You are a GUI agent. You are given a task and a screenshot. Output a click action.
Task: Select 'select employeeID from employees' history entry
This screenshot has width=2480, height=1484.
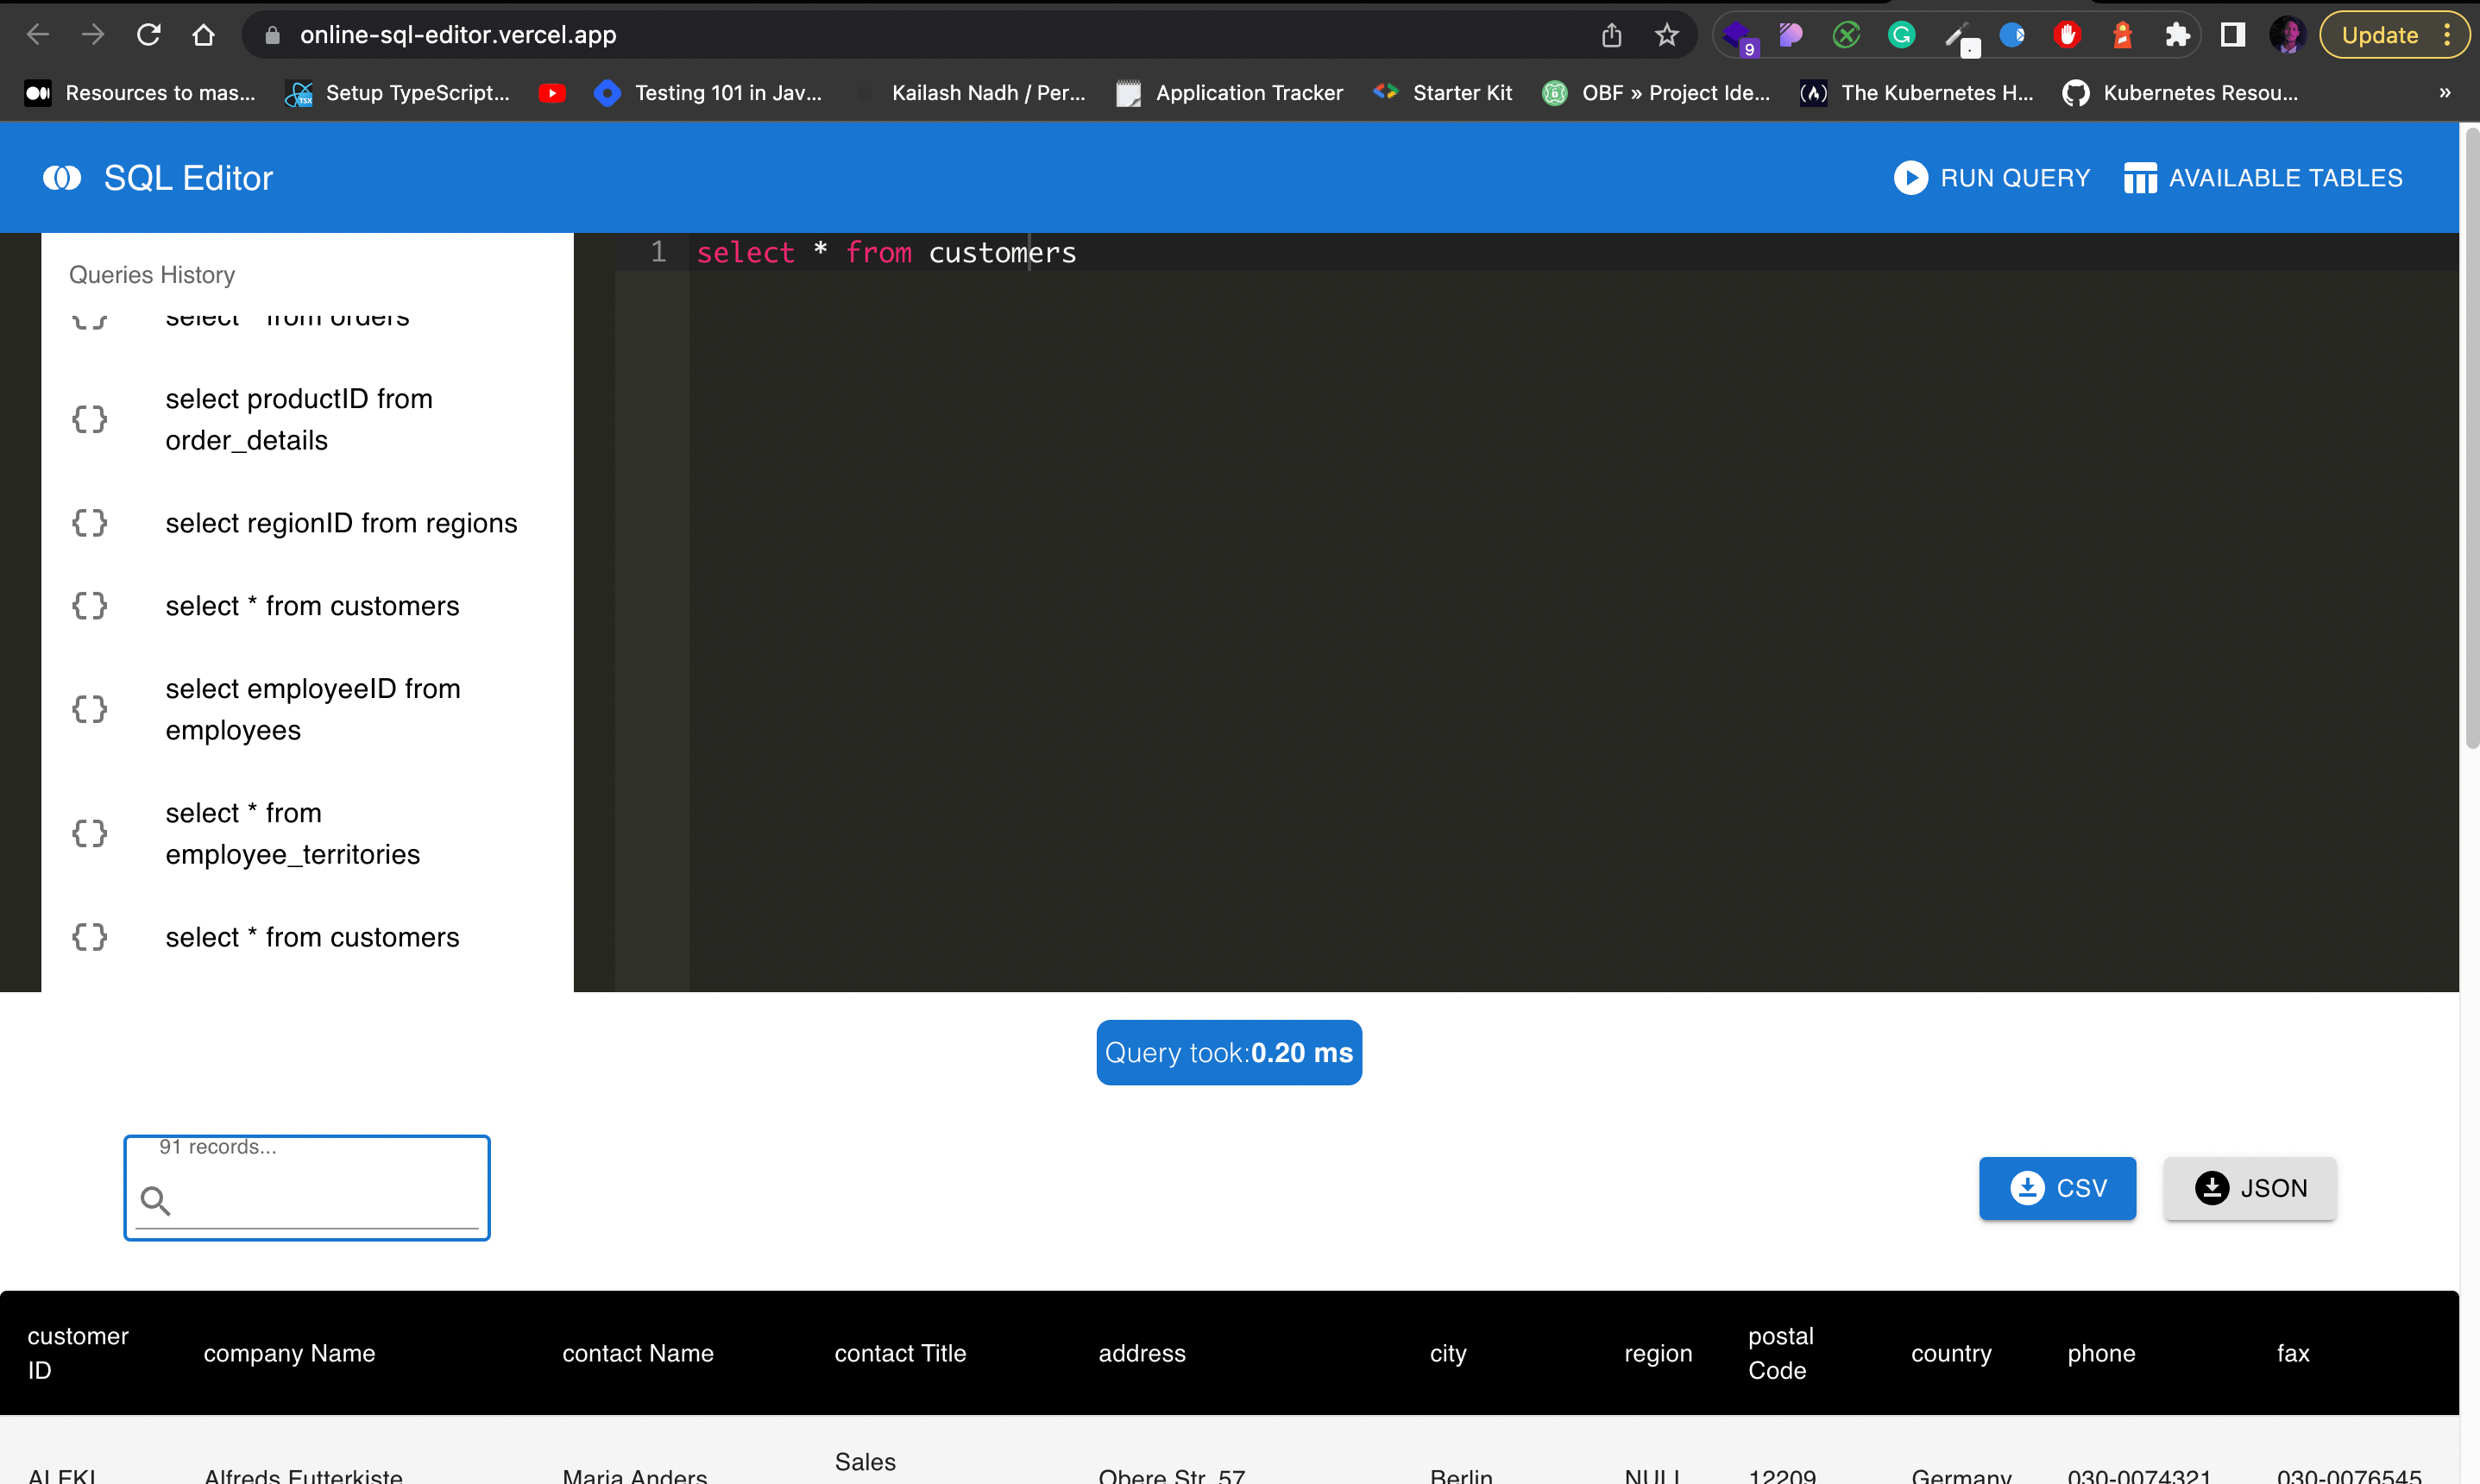(312, 709)
